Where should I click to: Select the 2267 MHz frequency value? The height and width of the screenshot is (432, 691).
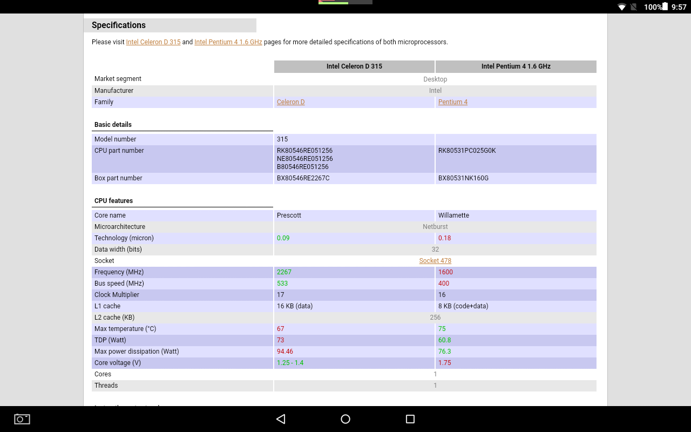point(284,272)
